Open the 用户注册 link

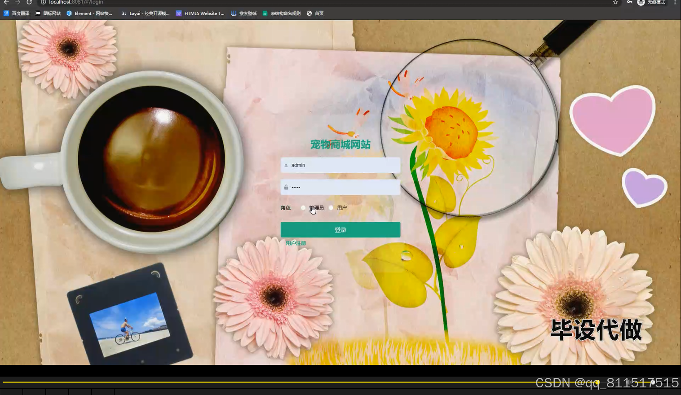[296, 243]
